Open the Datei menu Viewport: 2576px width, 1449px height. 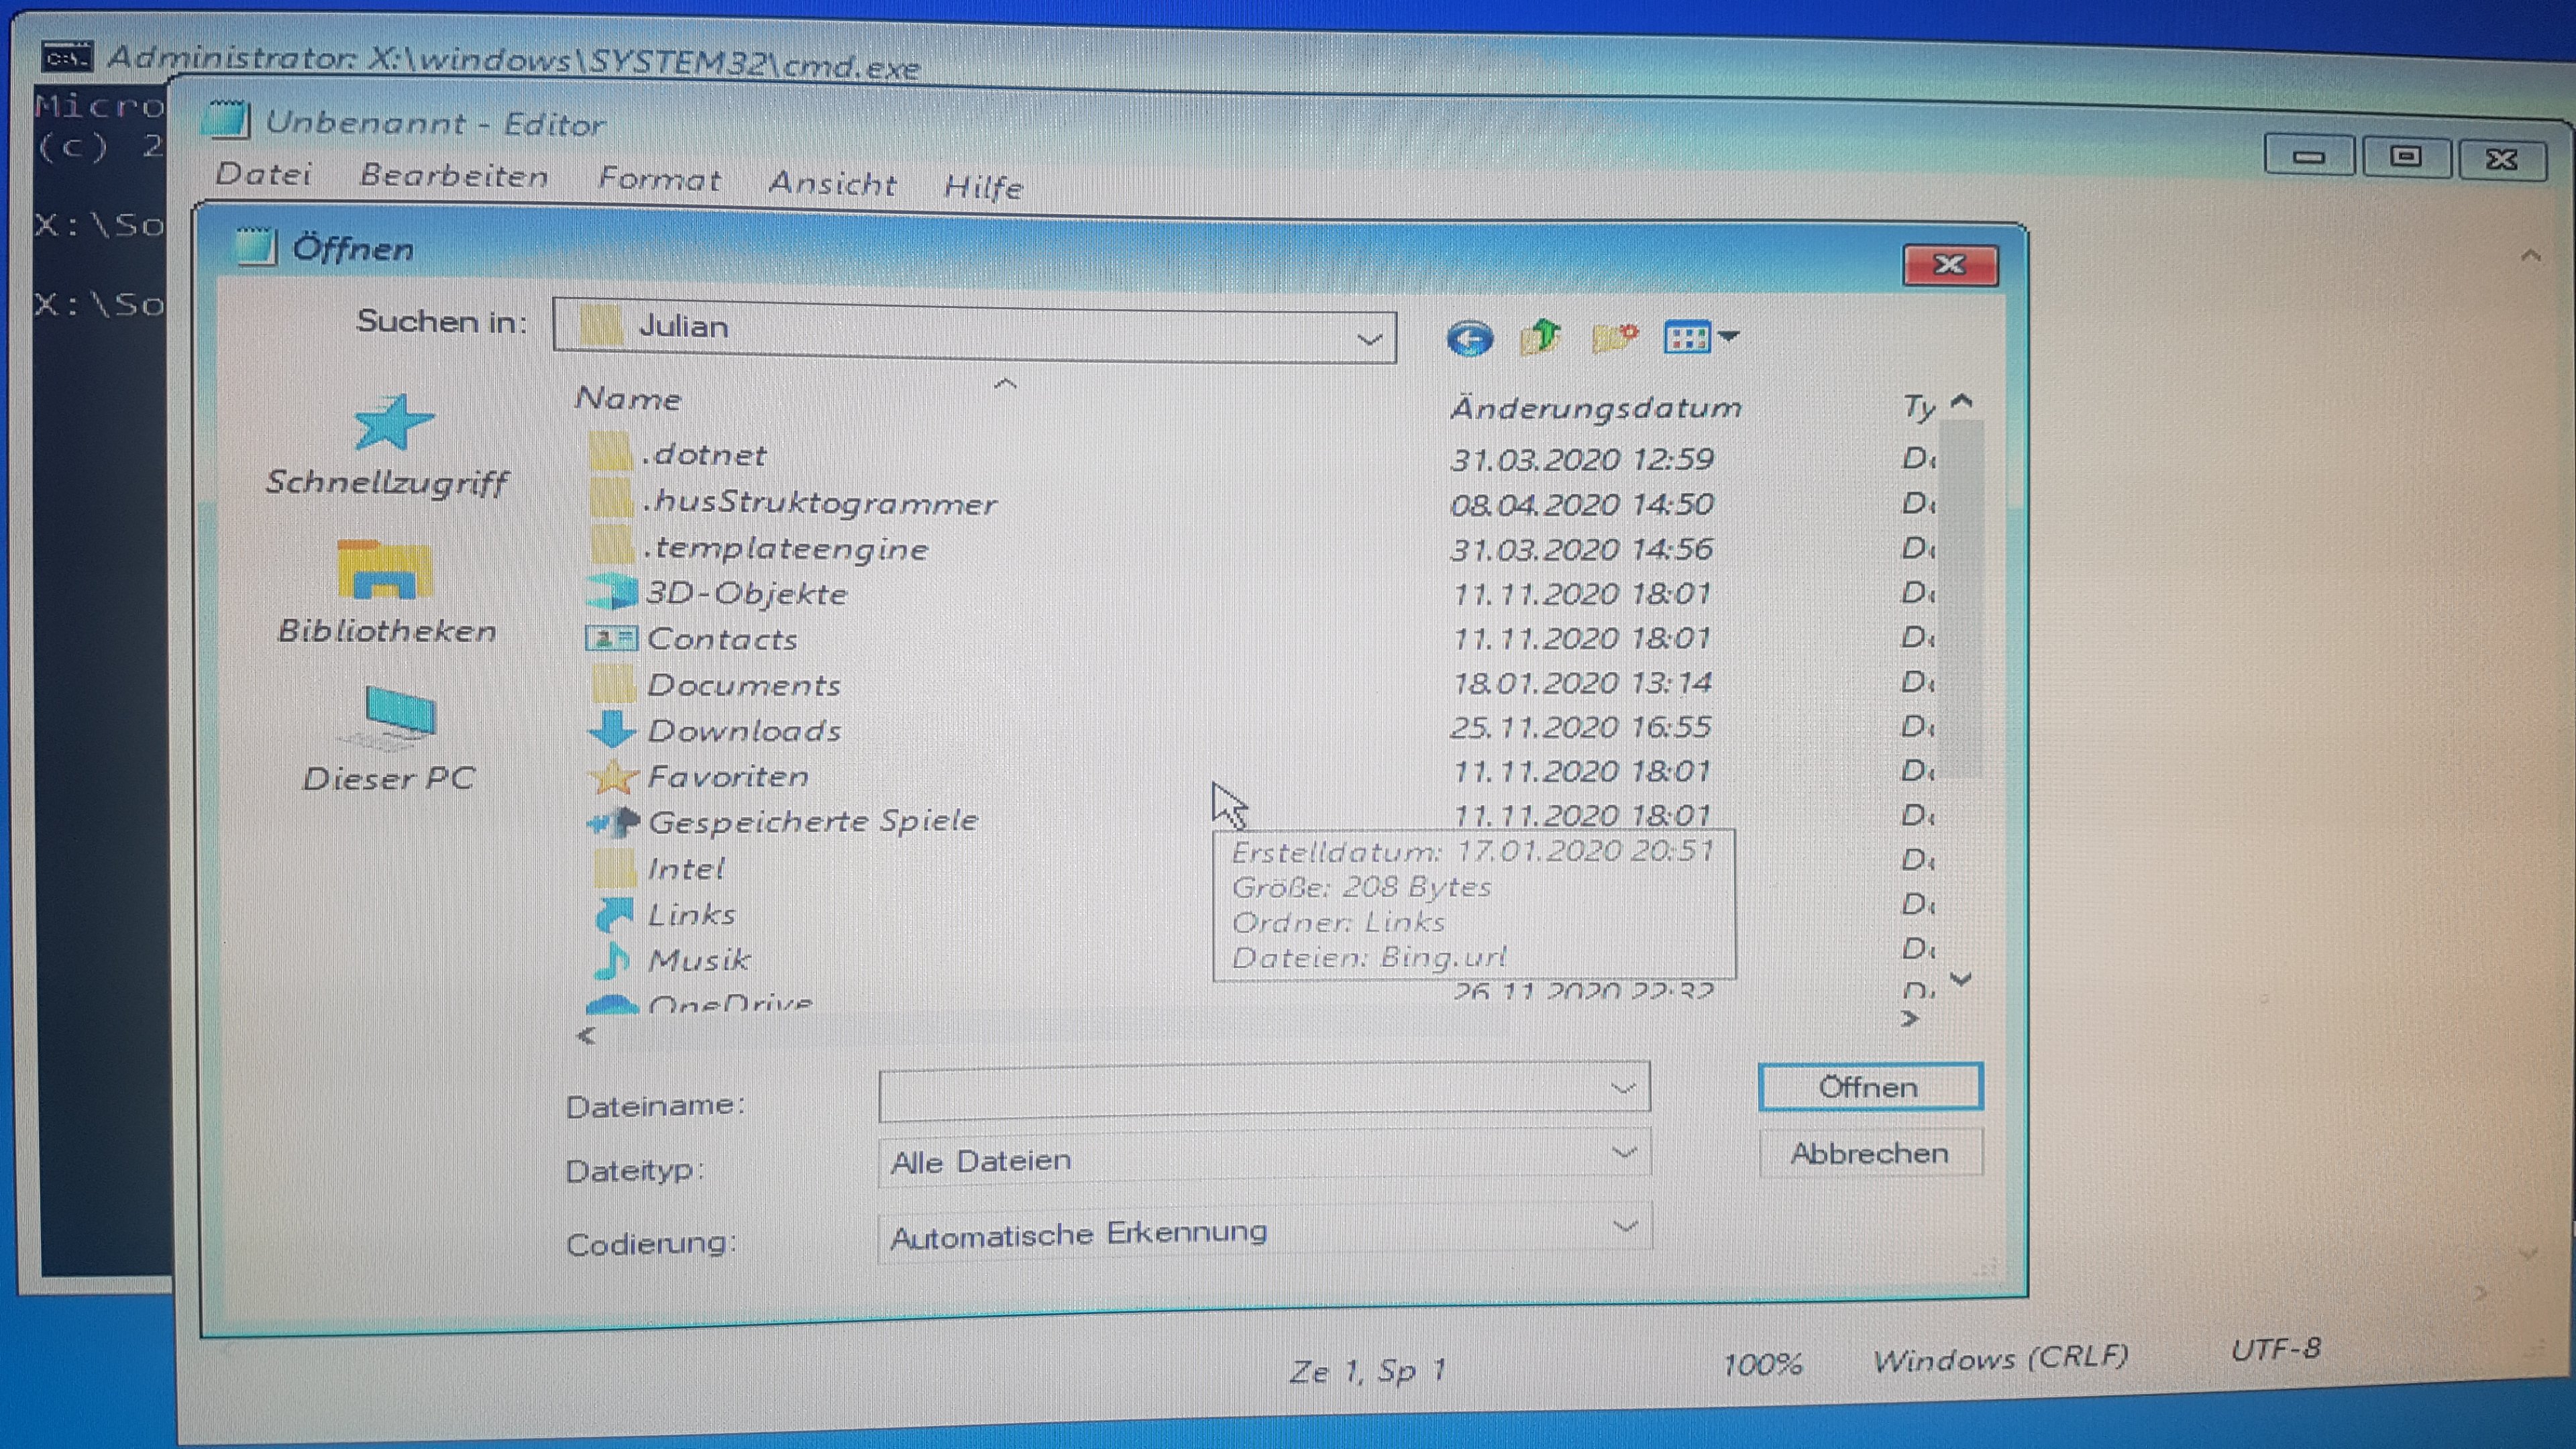pyautogui.click(x=263, y=174)
